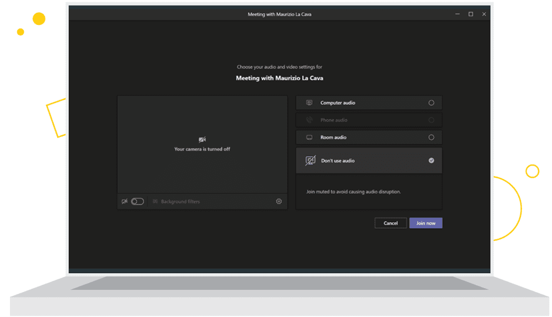The width and height of the screenshot is (552, 317).
Task: Click the "Your camera is turned off" text
Action: (202, 149)
